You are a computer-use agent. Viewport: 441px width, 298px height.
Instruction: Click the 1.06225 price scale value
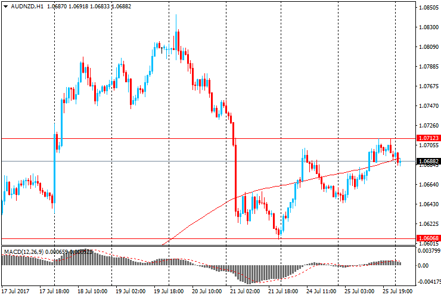click(428, 224)
